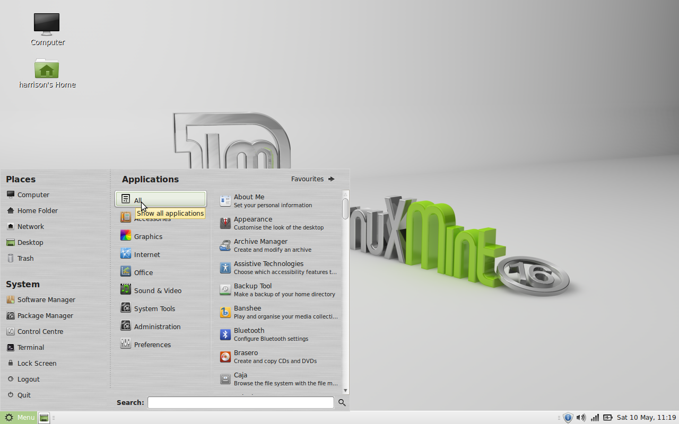
Task: Select the Administration category icon
Action: tap(126, 325)
